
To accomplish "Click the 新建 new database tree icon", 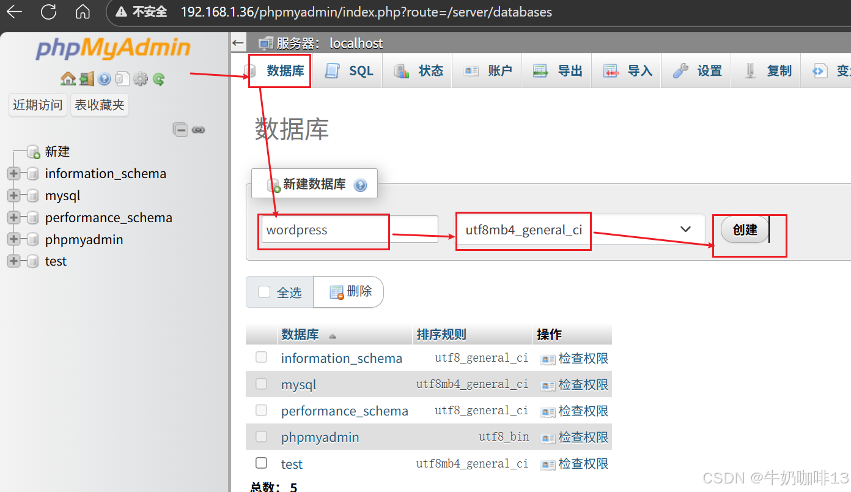I will click(x=34, y=152).
